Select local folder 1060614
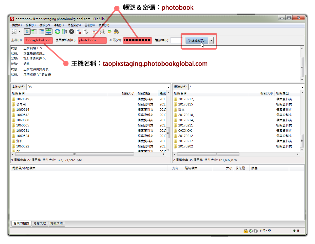This screenshot has height=244, width=315. (23, 110)
